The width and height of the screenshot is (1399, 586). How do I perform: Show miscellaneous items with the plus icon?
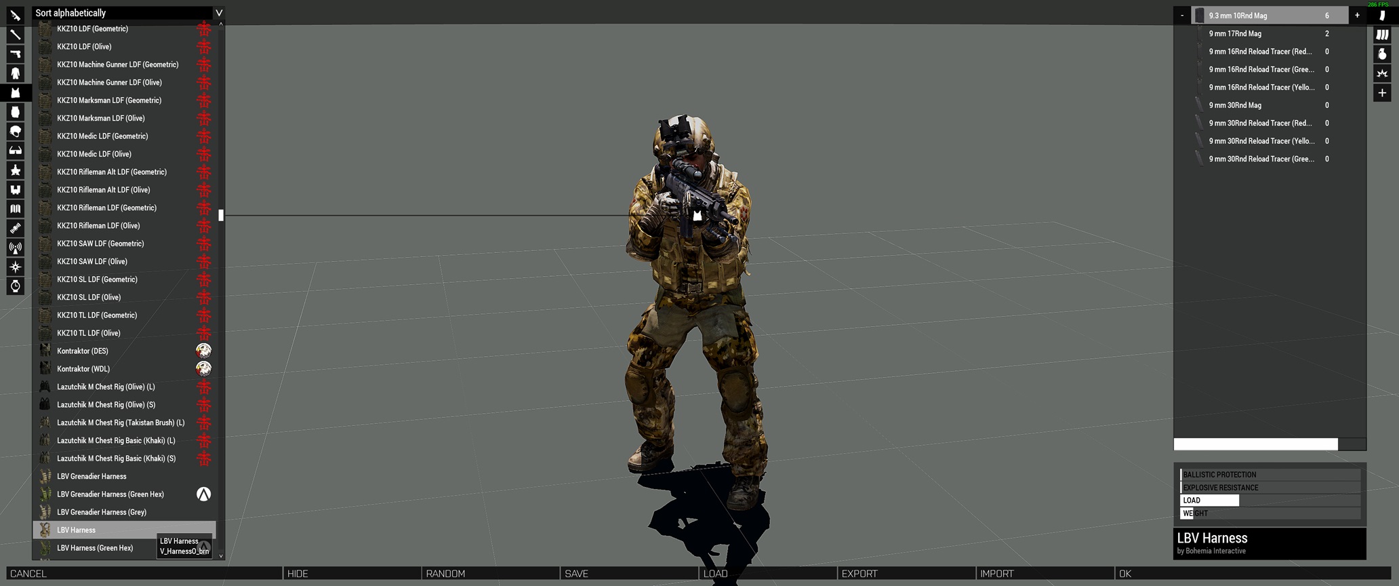click(x=1382, y=92)
